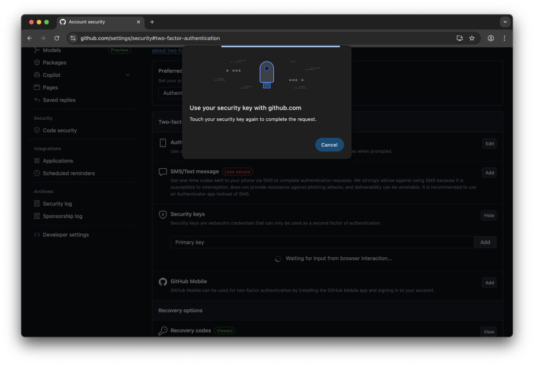Select the Account security tab
The image size is (534, 365).
point(100,22)
